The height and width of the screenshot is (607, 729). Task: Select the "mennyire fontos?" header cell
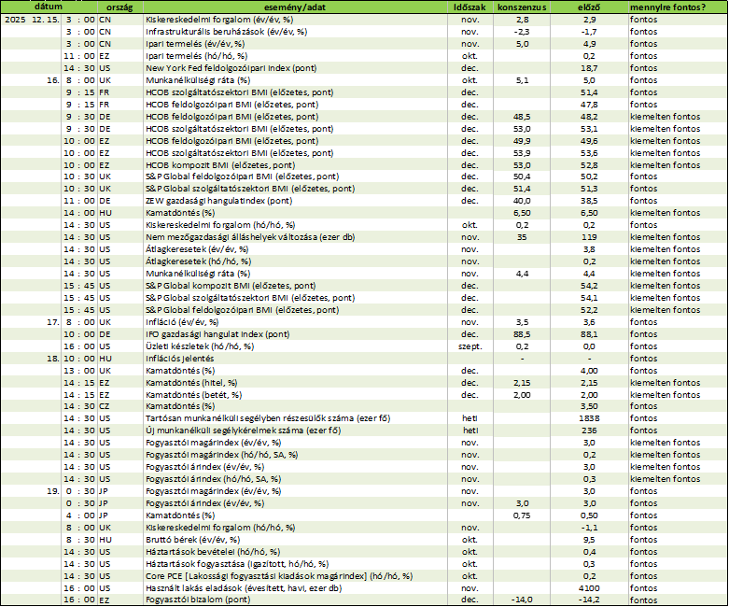coord(678,7)
